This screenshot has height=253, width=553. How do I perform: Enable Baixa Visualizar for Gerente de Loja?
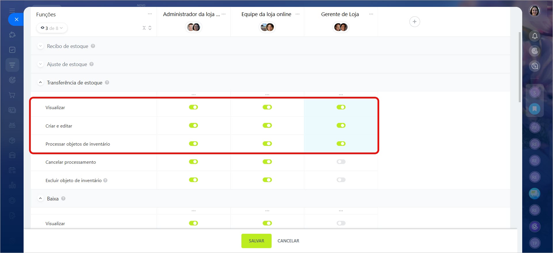(341, 223)
